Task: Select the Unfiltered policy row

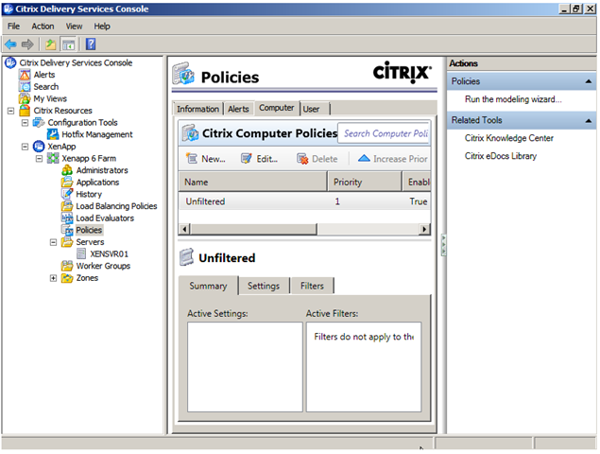Action: click(x=304, y=201)
